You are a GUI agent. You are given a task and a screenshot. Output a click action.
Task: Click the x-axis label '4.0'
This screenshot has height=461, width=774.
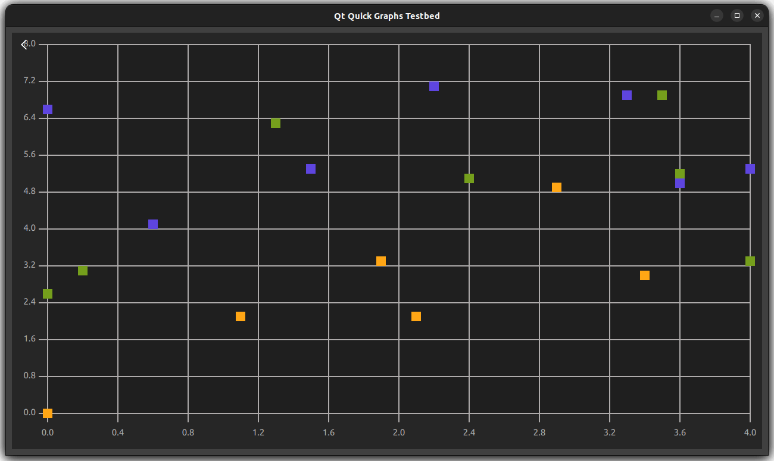(750, 432)
